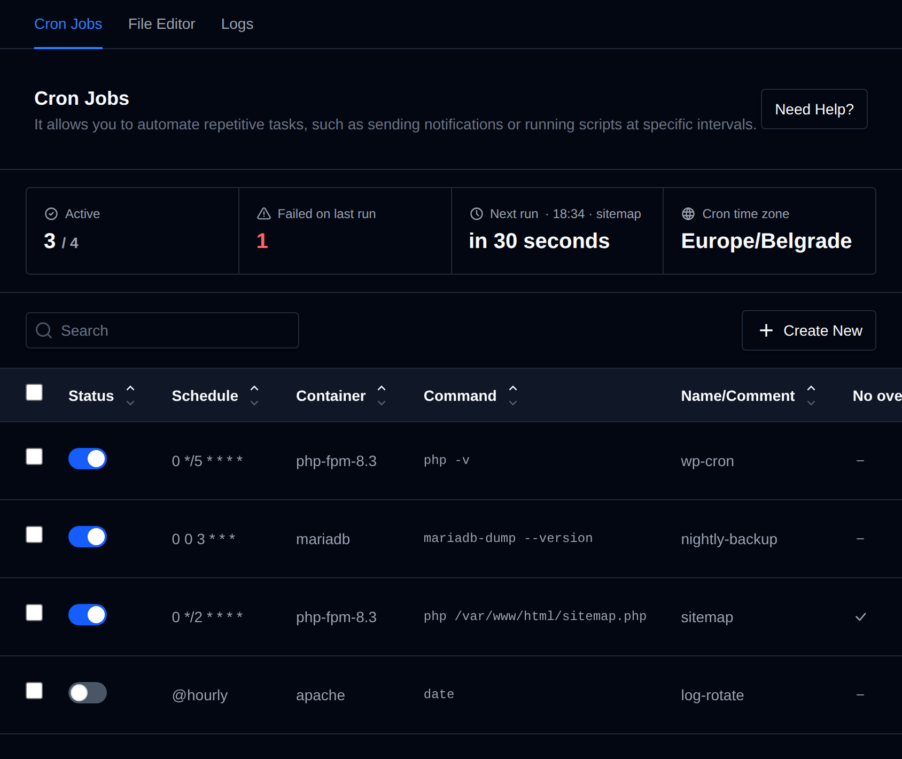Click the Active checkmark circle icon
Viewport: 902px width, 759px height.
pos(51,214)
